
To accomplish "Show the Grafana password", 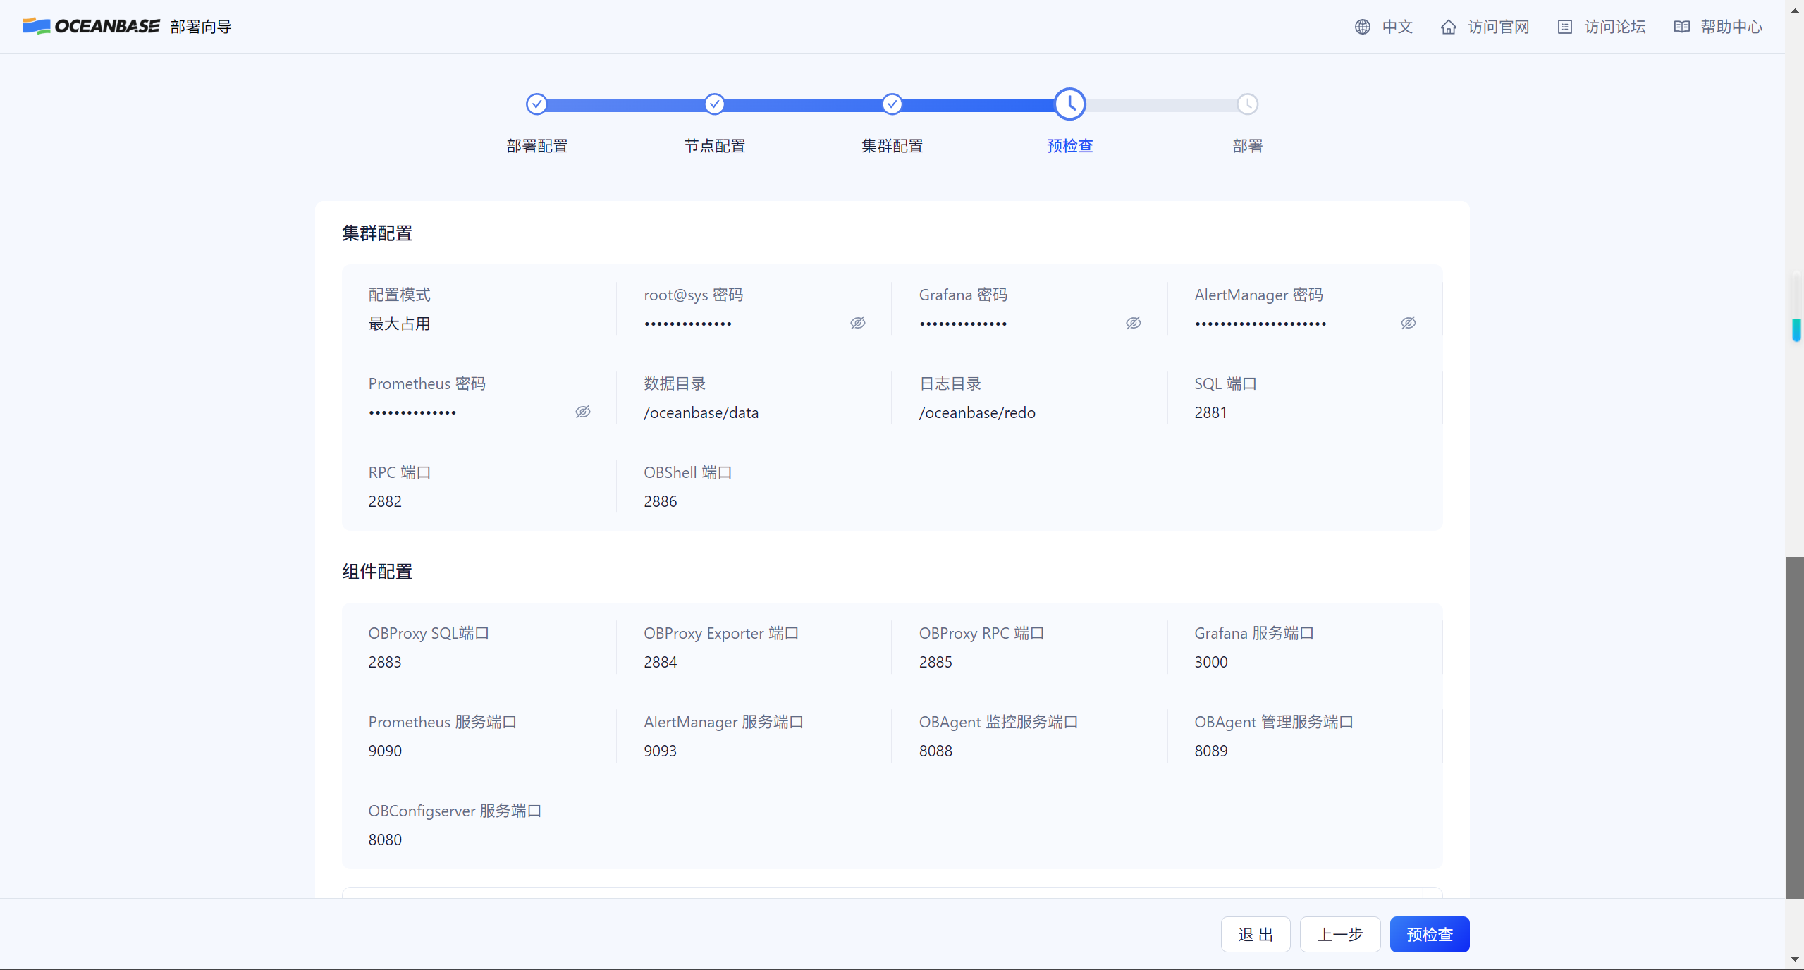I will pos(1133,323).
